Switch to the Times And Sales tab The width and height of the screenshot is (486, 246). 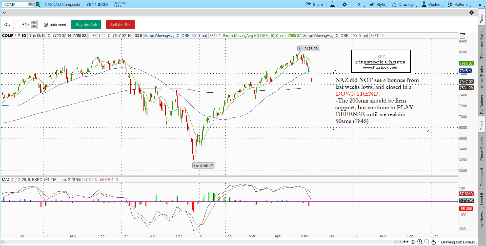(482, 45)
